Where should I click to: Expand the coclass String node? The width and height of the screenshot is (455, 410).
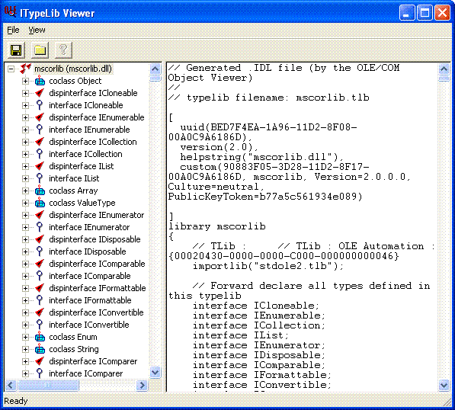(25, 349)
